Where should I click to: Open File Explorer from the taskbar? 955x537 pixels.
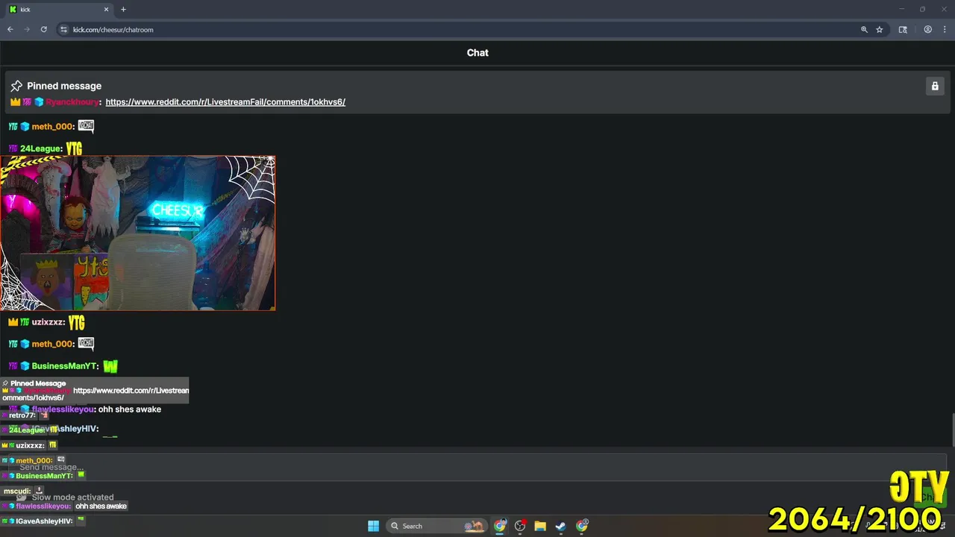[540, 526]
